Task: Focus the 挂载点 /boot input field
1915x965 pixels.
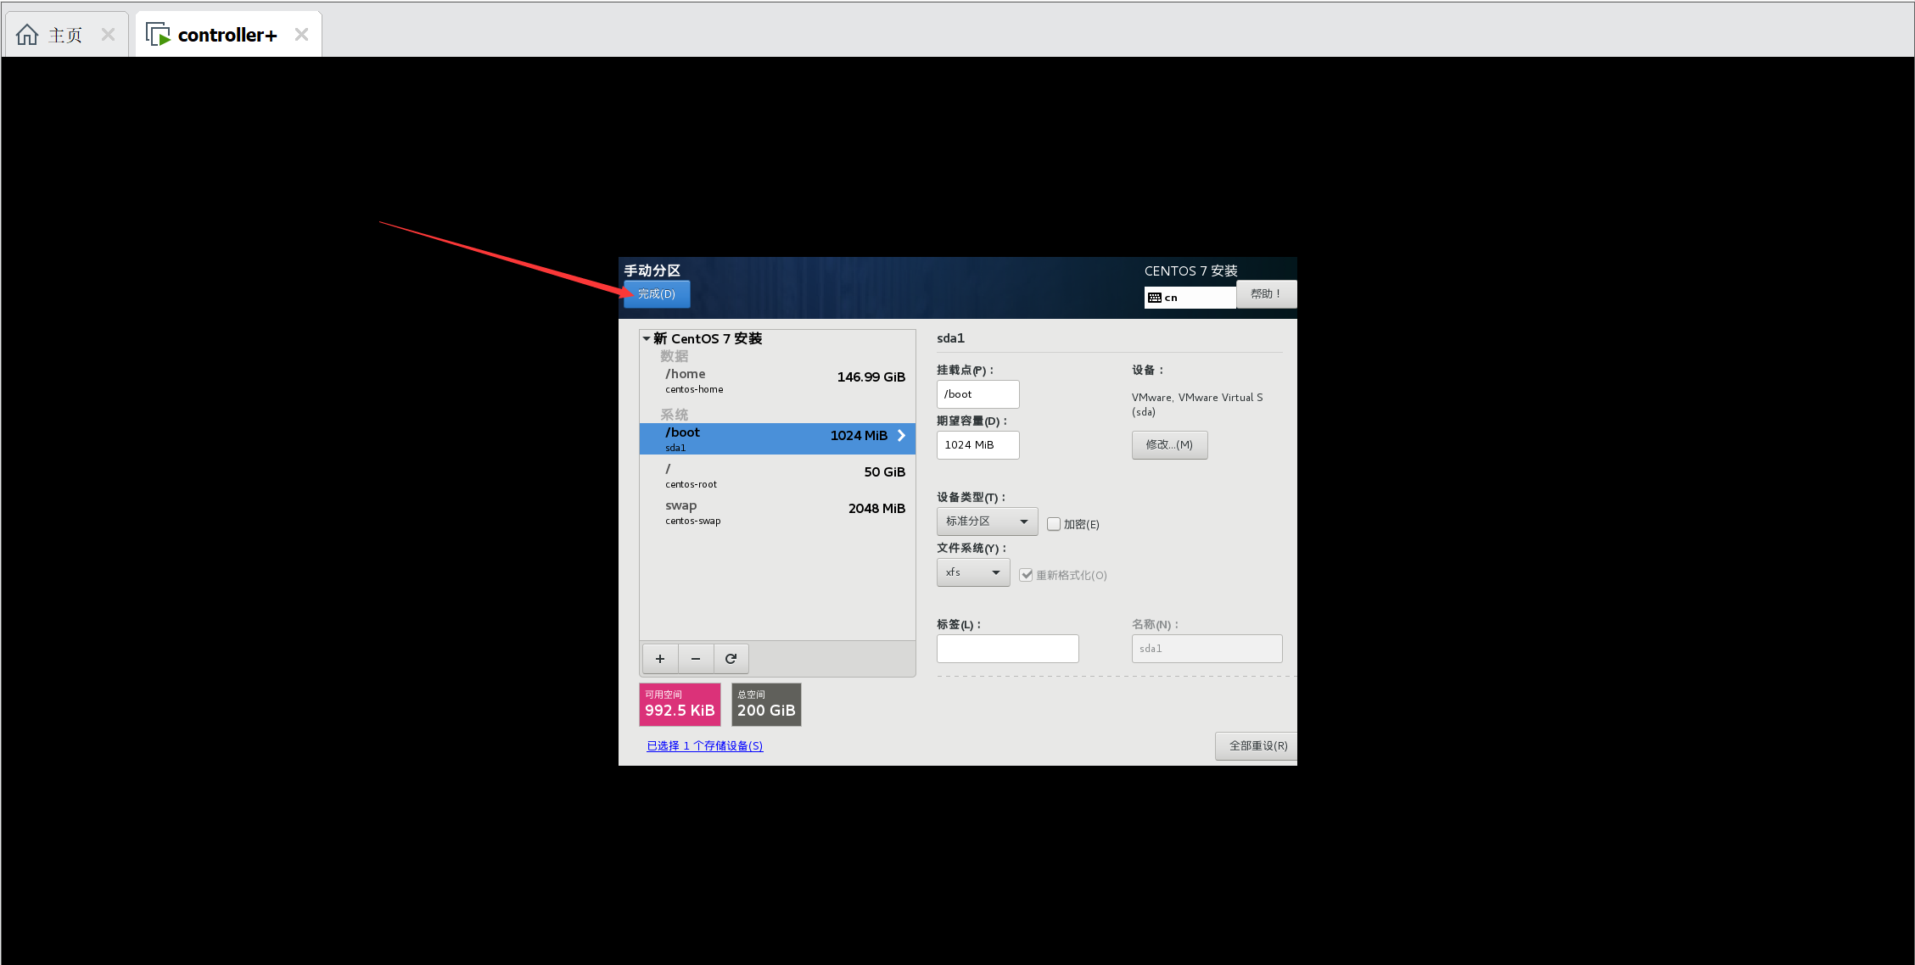Action: (977, 394)
